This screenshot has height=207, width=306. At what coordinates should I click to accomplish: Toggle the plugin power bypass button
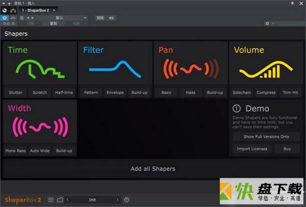(x=5, y=18)
